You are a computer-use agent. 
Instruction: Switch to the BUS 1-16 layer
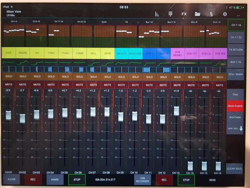point(235,62)
